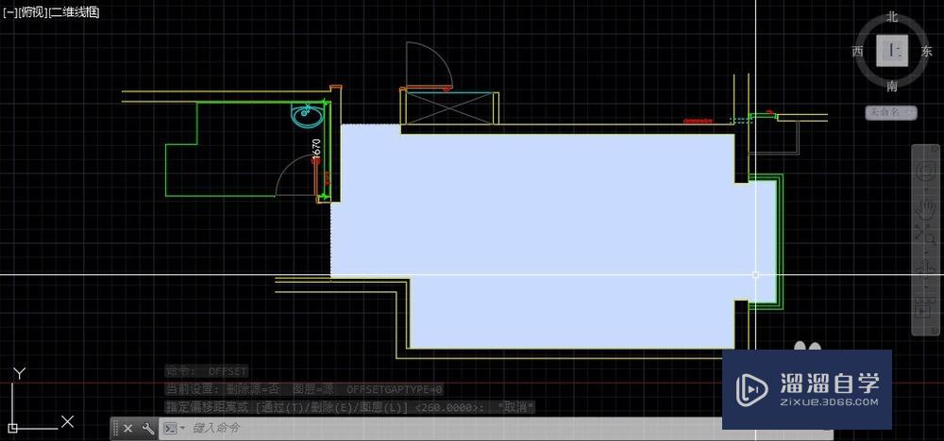
Task: Click the 西 direction on the ViewCube
Action: pyautogui.click(x=858, y=52)
